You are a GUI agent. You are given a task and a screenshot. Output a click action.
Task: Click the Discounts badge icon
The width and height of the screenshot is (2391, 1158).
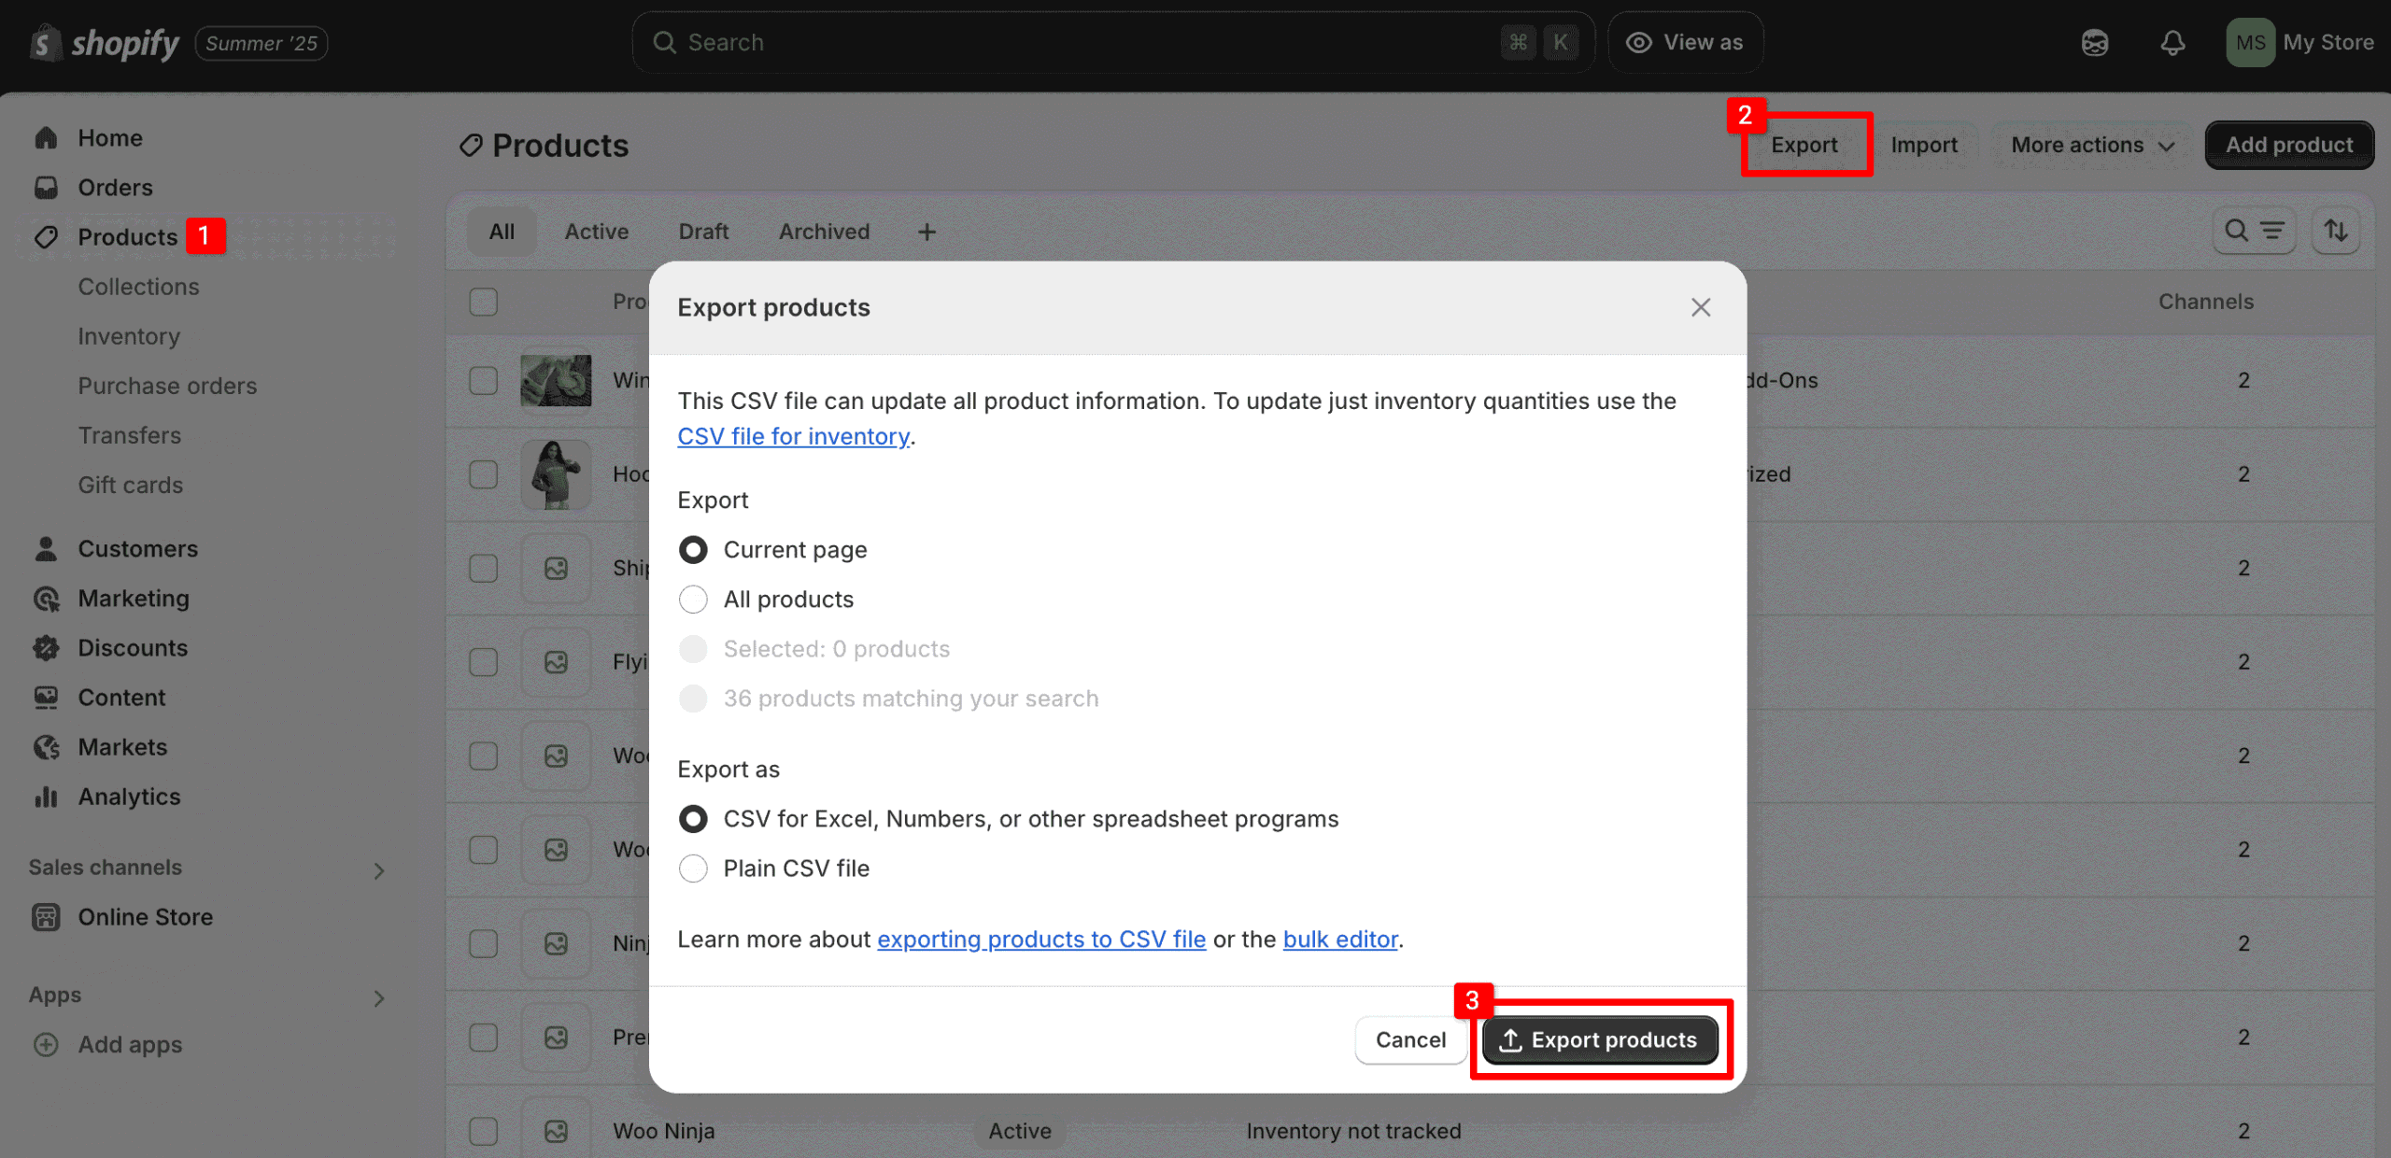point(46,648)
